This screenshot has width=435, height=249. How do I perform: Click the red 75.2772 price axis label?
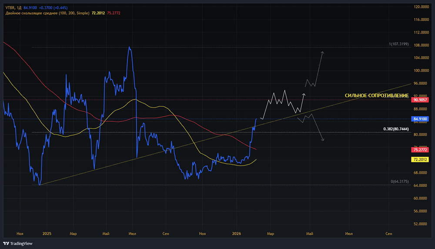tap(420, 150)
